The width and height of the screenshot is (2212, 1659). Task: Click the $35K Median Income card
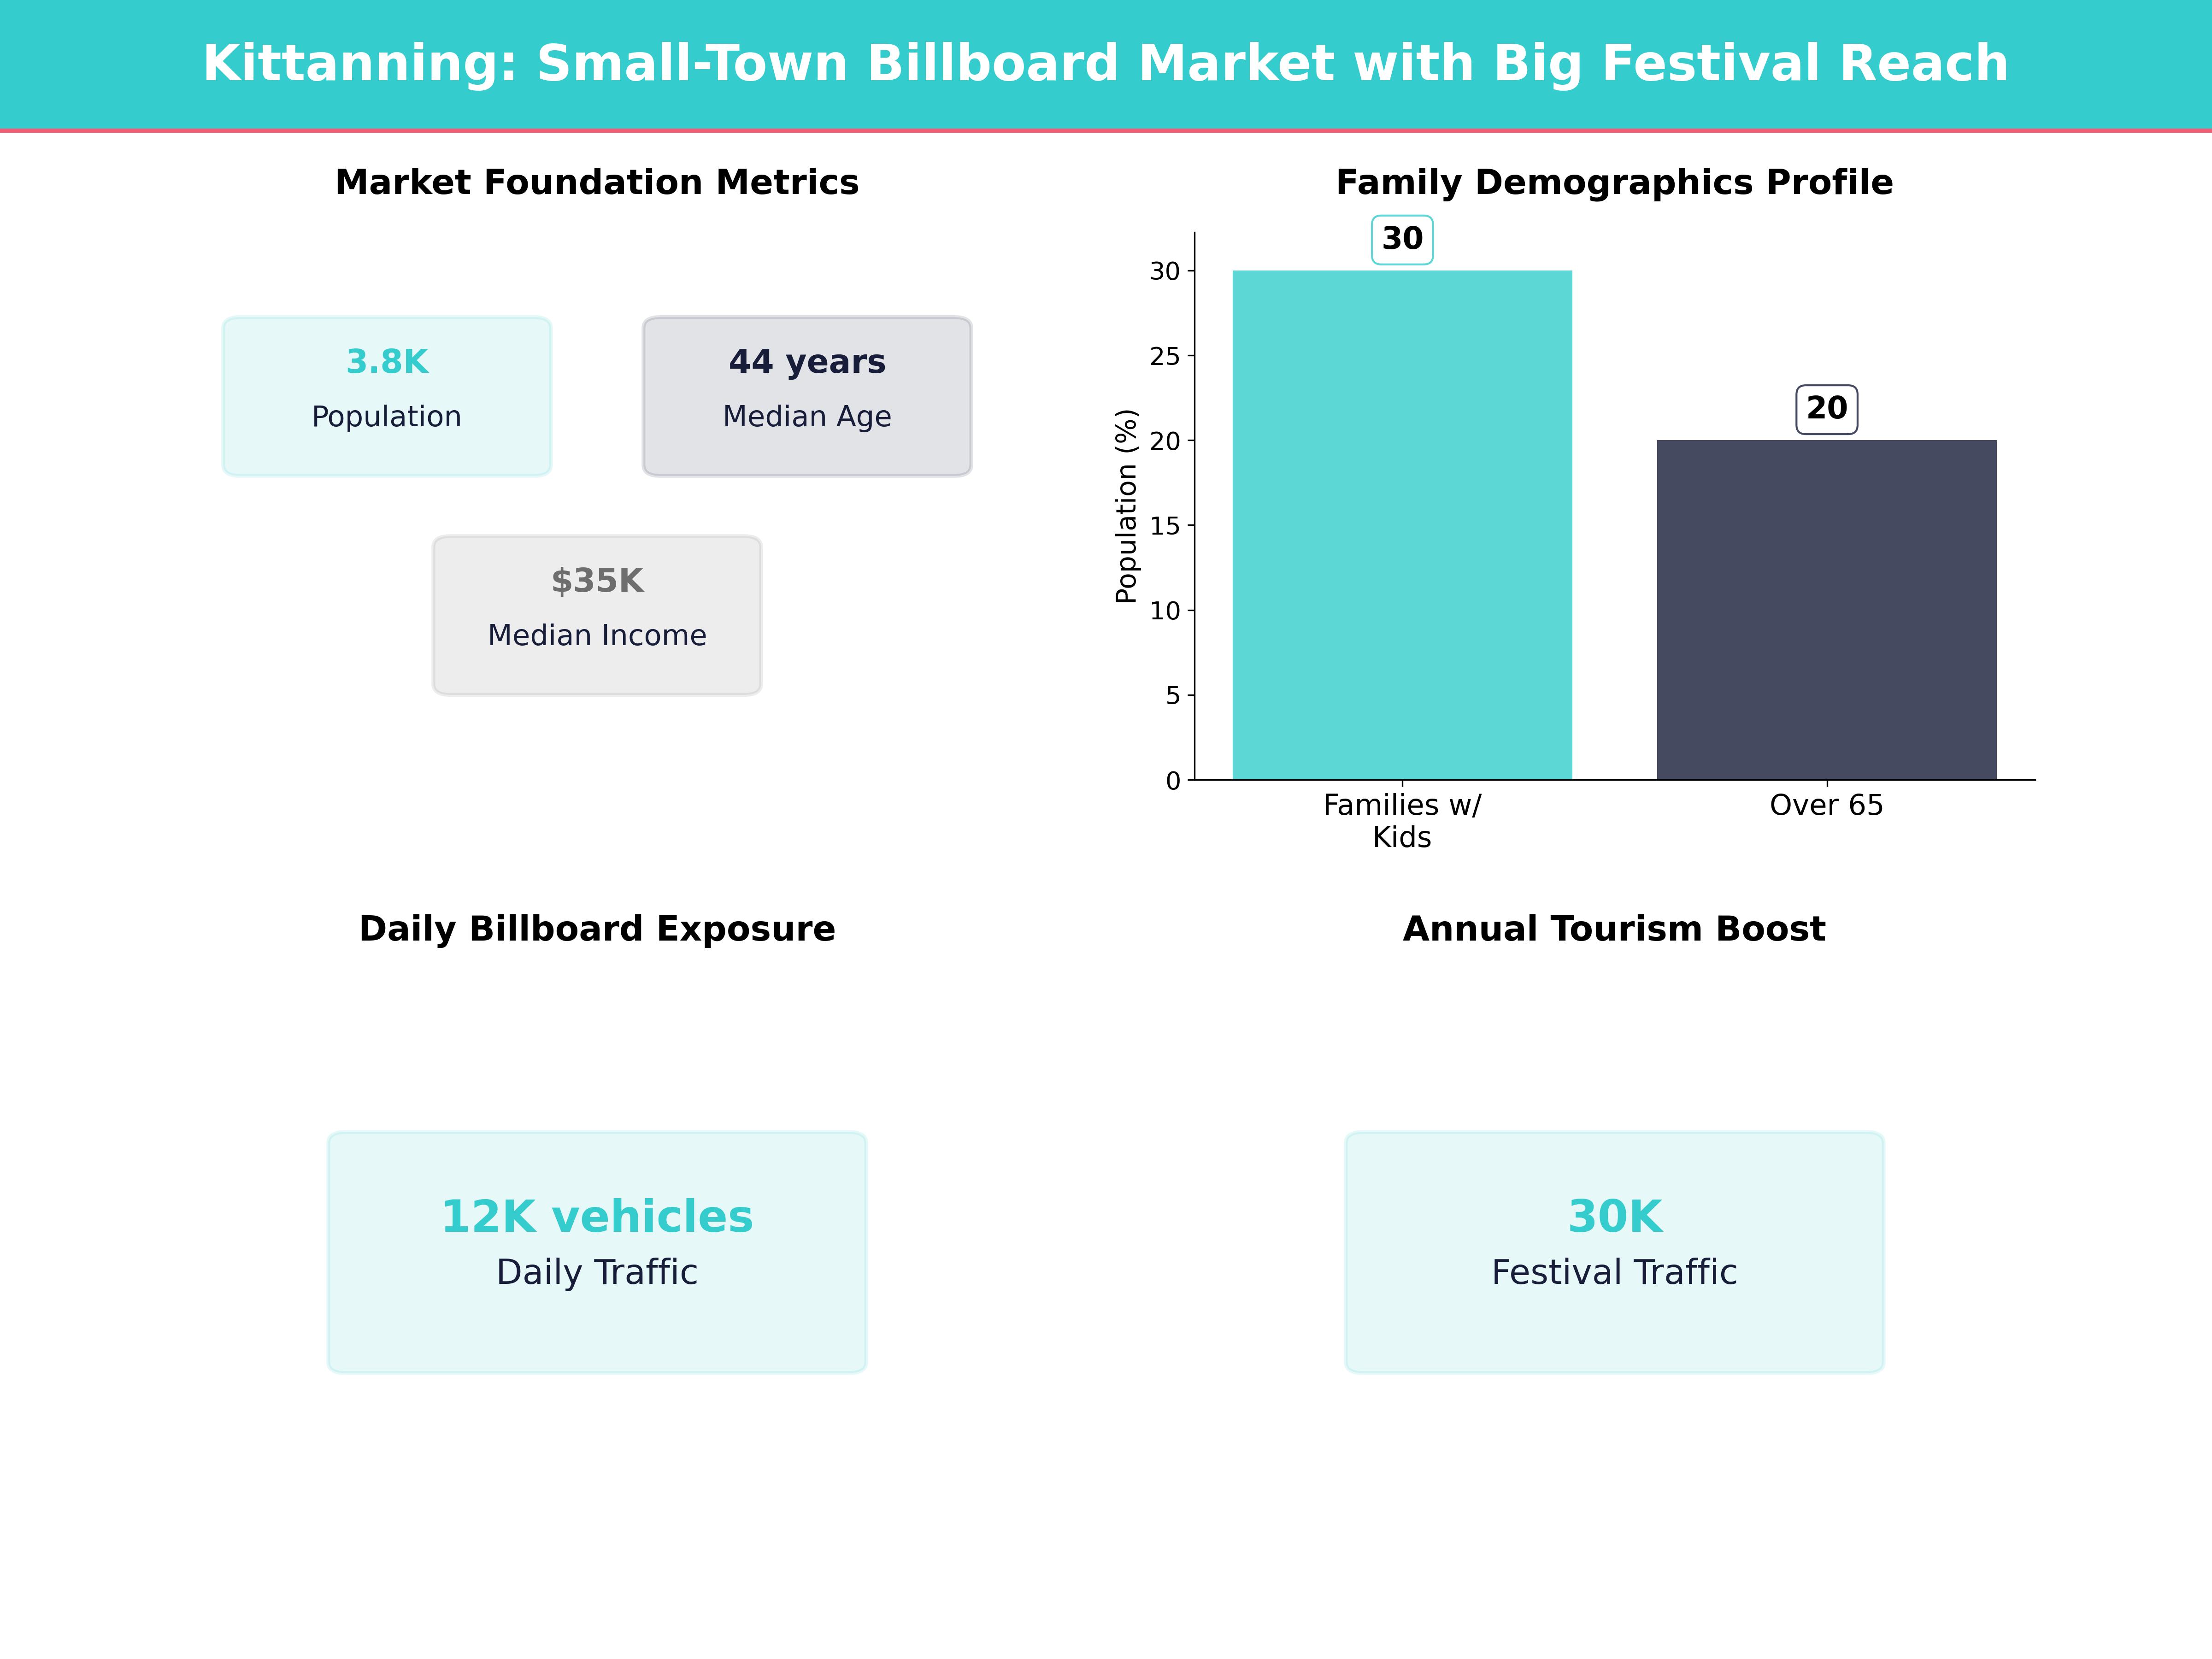(x=597, y=615)
